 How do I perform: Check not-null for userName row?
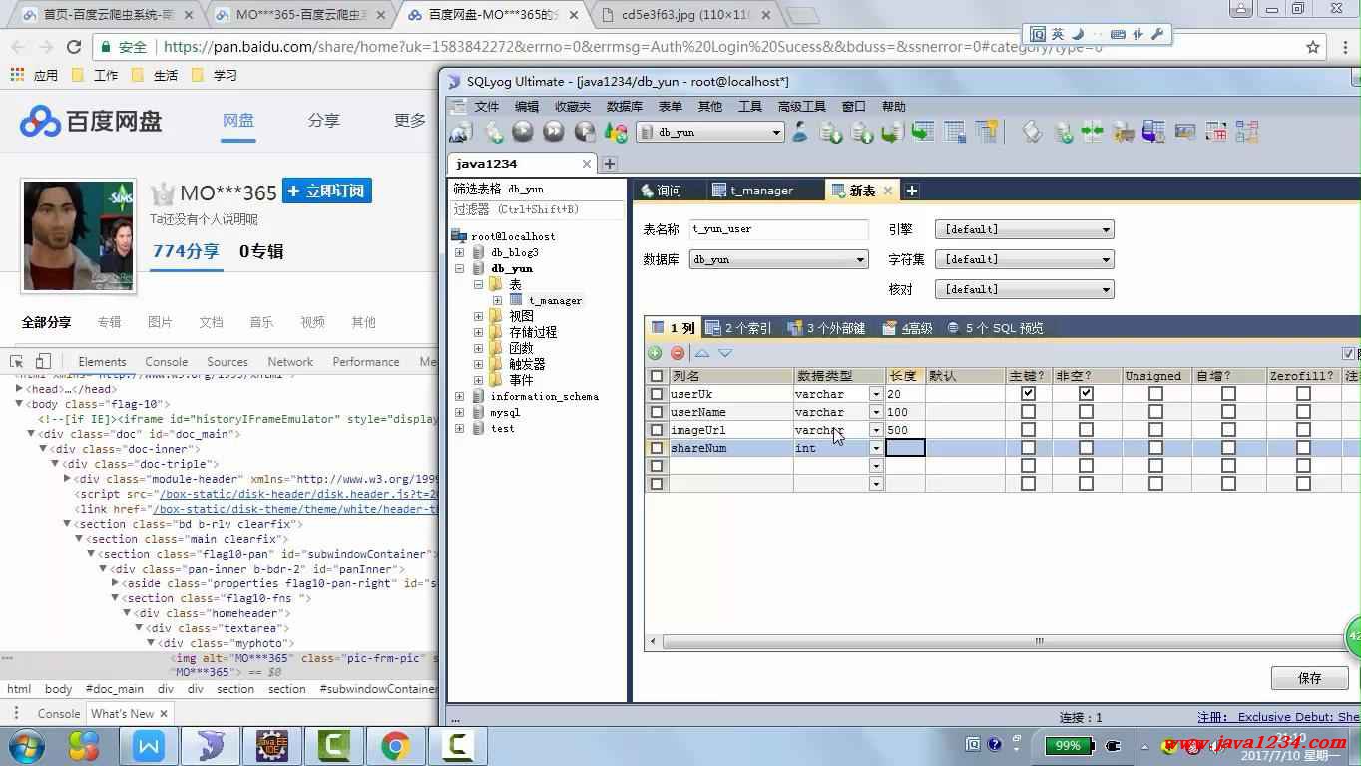coord(1086,412)
